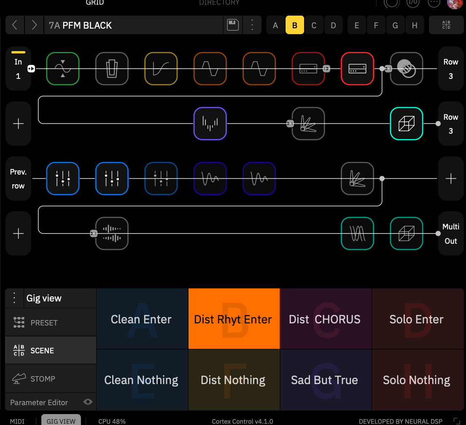Activate the Clean Enter scene tile
This screenshot has width=466, height=425.
142,319
